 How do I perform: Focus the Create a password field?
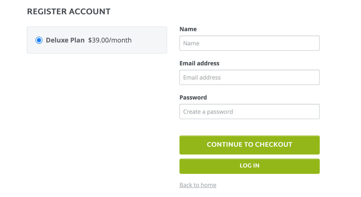pyautogui.click(x=249, y=112)
